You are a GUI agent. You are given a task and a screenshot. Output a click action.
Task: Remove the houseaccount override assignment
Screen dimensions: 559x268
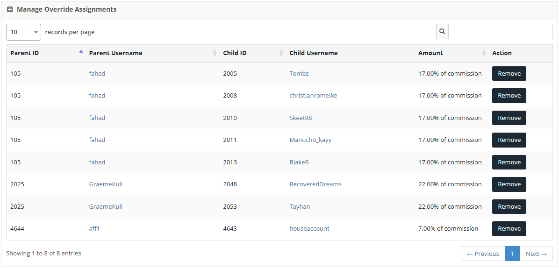pos(509,229)
